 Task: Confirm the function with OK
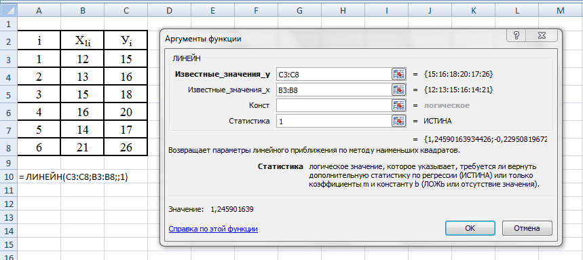tap(470, 228)
